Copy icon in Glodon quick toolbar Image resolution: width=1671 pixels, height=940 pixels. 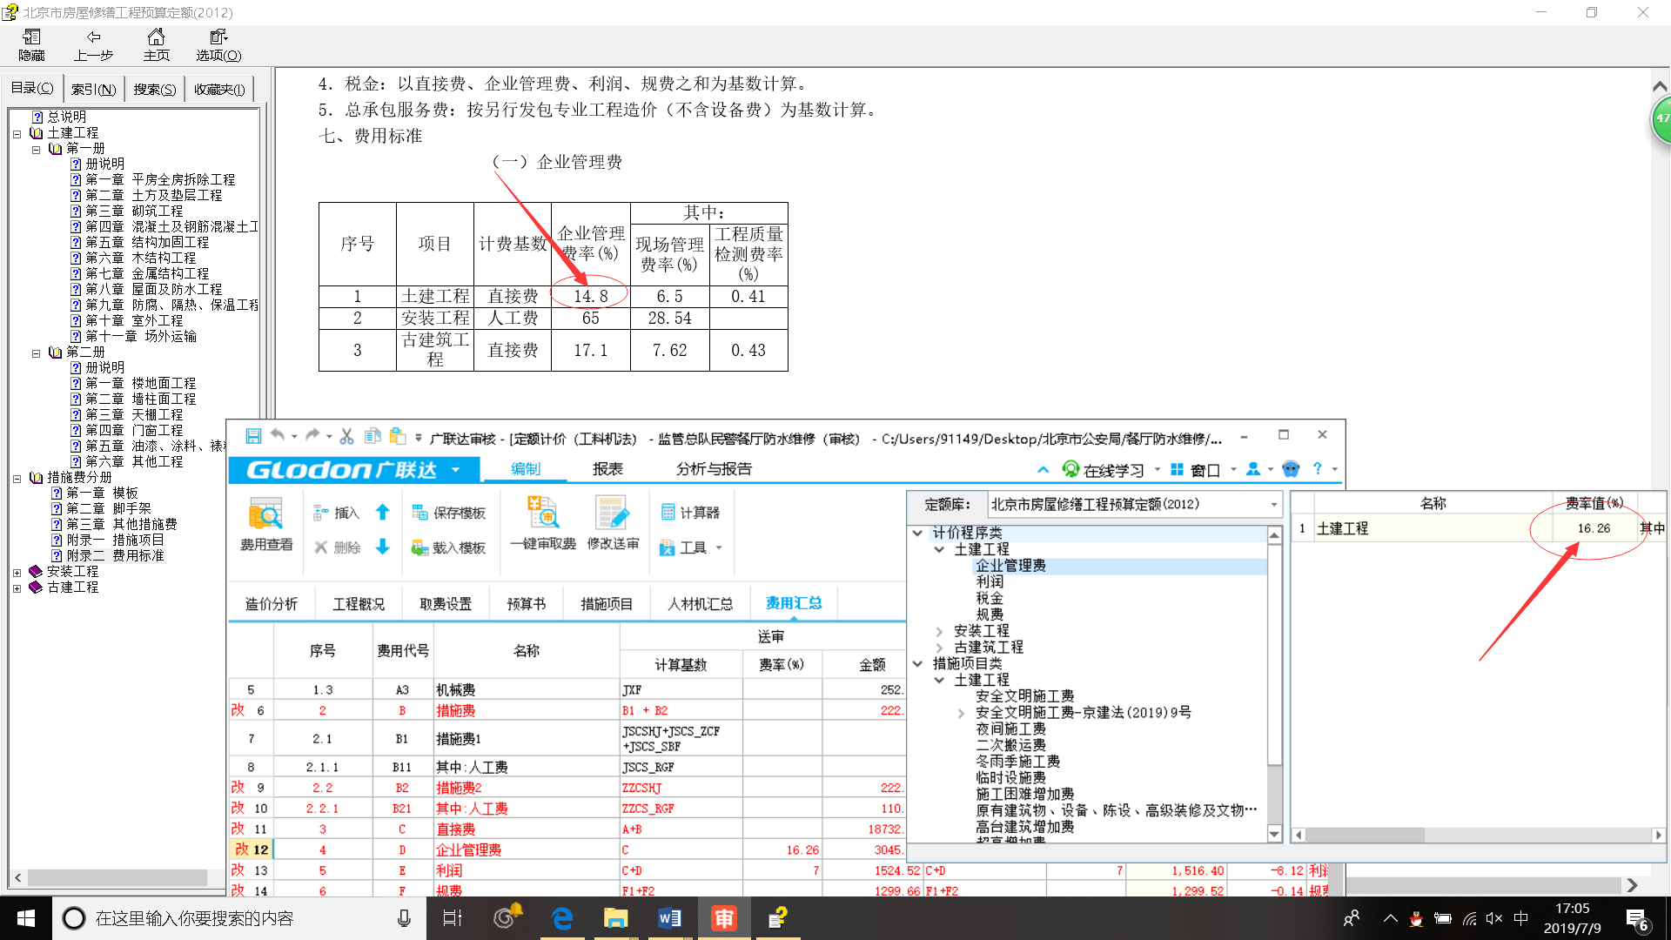(372, 436)
